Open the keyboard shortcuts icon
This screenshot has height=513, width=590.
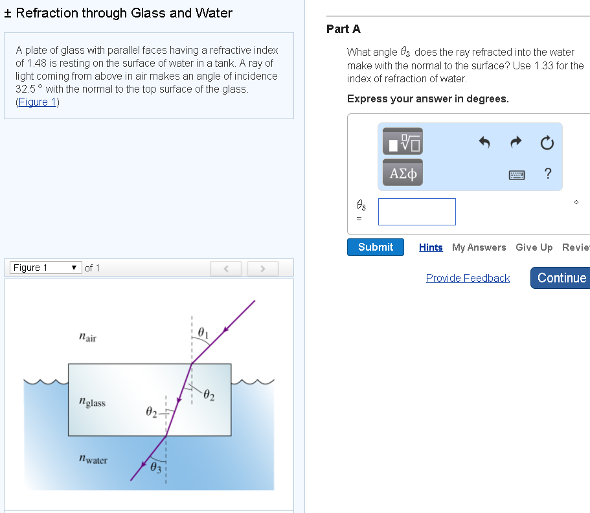(x=517, y=174)
